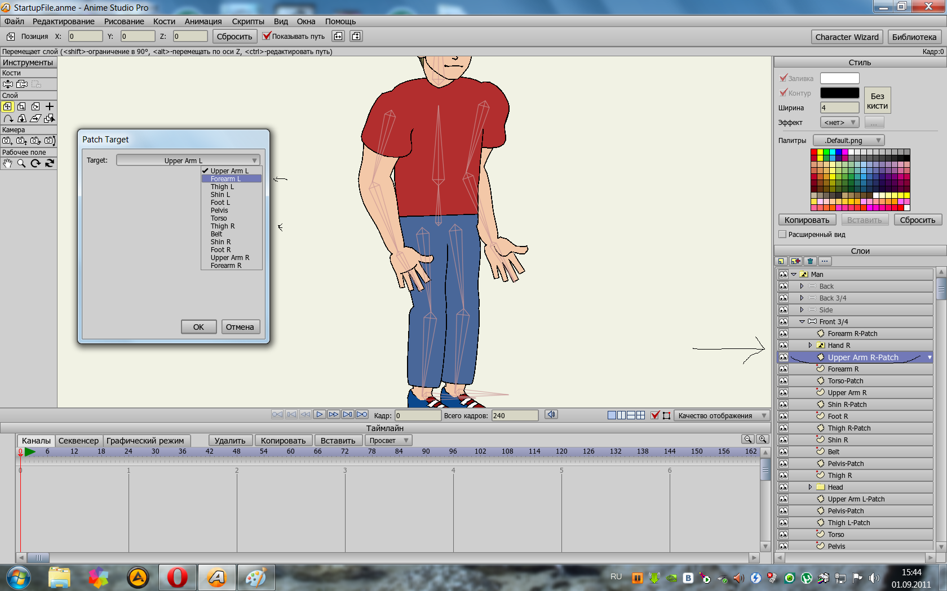This screenshot has width=947, height=591.
Task: Open the Анимация menu
Action: click(x=203, y=21)
